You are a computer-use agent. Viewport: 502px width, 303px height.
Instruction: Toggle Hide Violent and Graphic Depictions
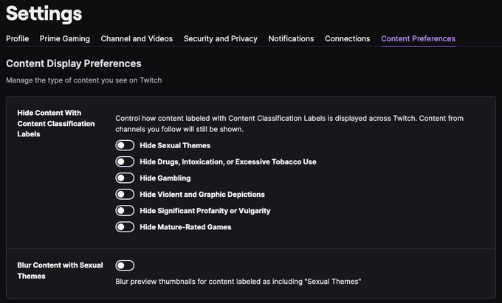[125, 195]
